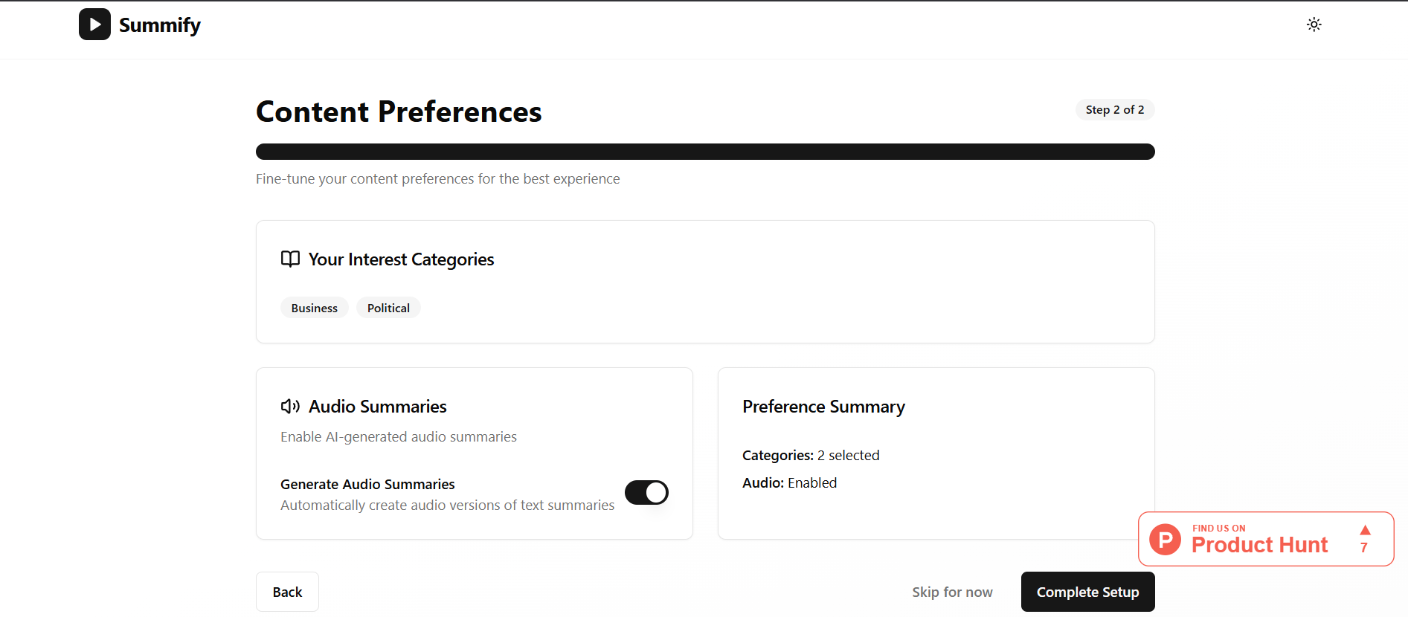Image resolution: width=1408 pixels, height=617 pixels.
Task: Select the Business category chip
Action: [314, 308]
